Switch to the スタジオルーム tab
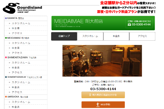Viewport: 164px width, 109px height. [x=90, y=36]
